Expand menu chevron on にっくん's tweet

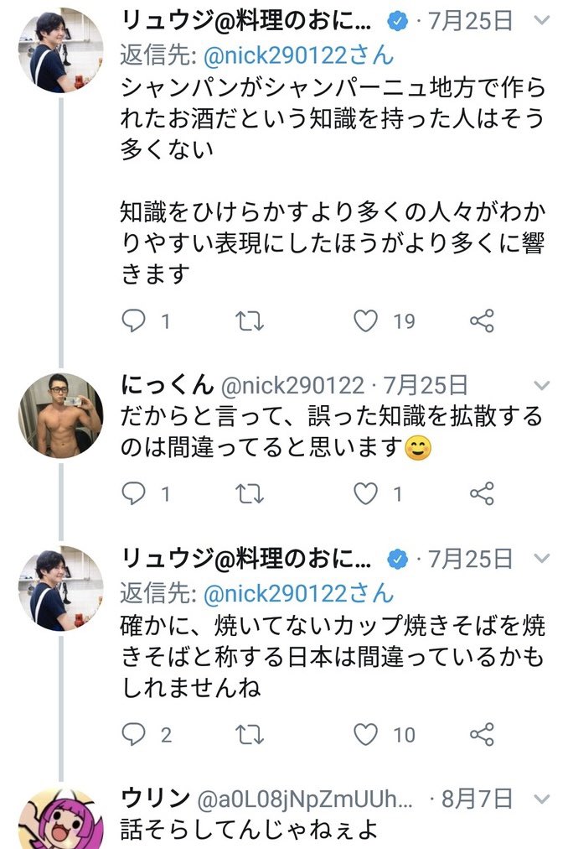point(542,386)
